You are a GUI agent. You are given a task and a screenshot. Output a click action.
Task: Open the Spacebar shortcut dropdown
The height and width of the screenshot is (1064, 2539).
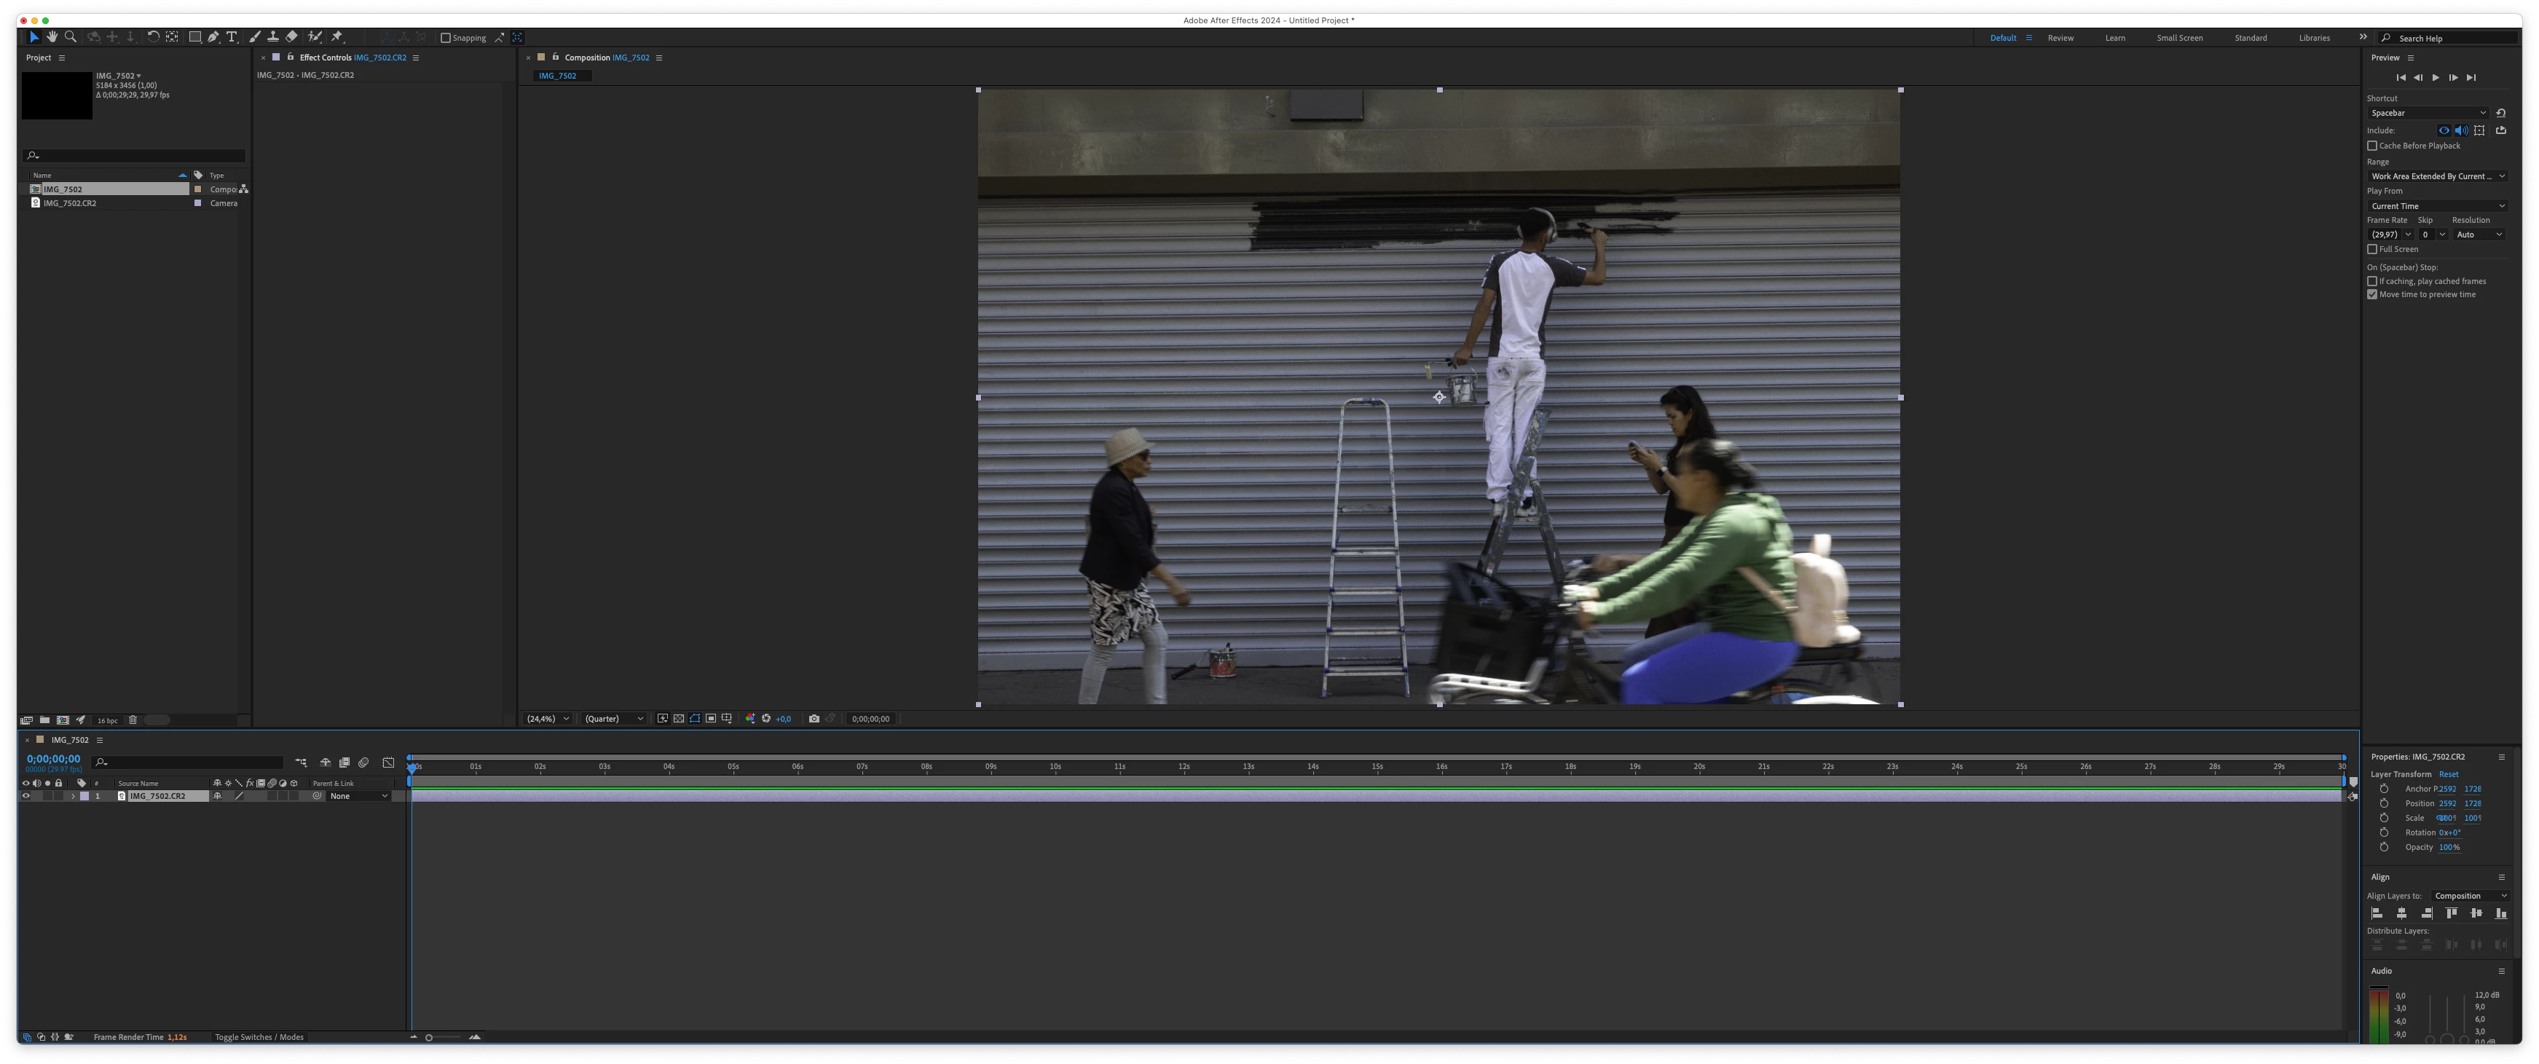pos(2428,114)
